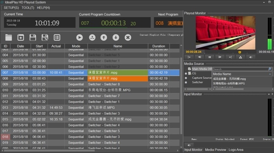Click the new playlist plus icon
The width and height of the screenshot is (274, 153).
point(21,37)
